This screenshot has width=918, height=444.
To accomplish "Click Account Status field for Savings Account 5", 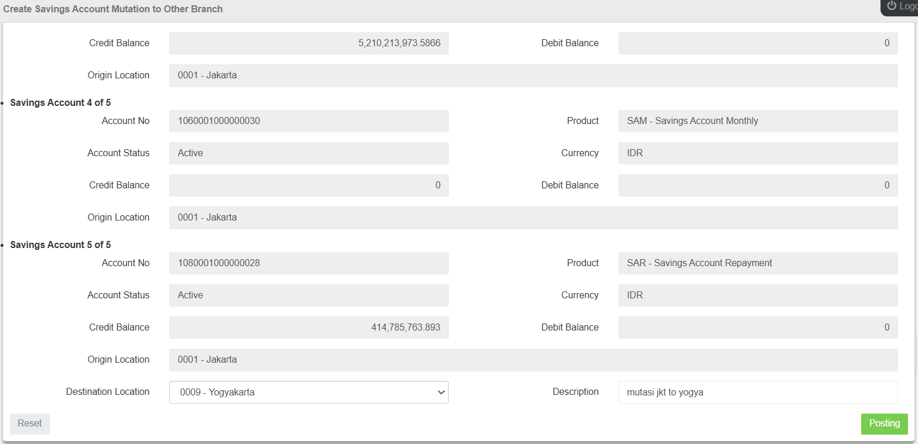I will [x=309, y=295].
